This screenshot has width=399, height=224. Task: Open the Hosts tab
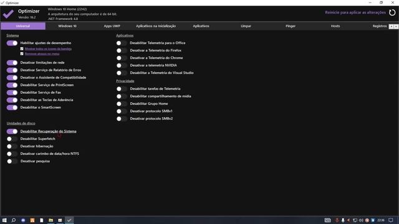[335, 26]
